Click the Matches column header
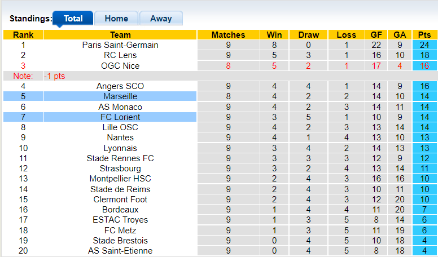Screen dimensions: 438x257 pos(228,35)
